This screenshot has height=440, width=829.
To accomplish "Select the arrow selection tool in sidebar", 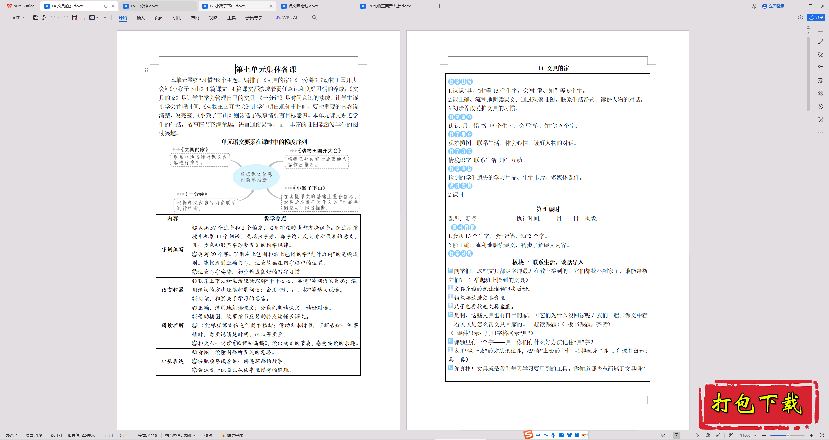I will tap(820, 55).
